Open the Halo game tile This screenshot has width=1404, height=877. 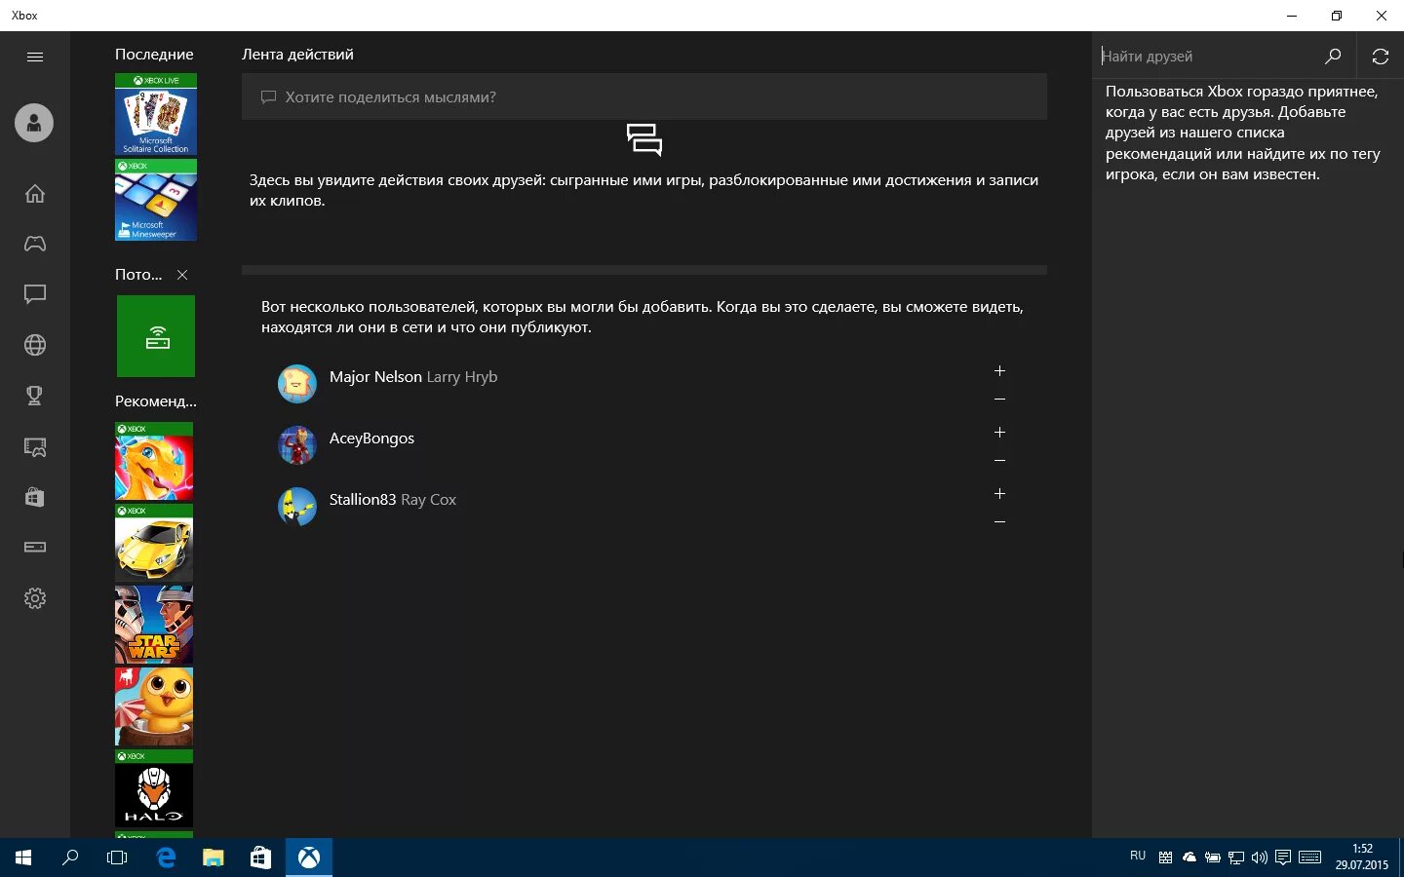154,788
